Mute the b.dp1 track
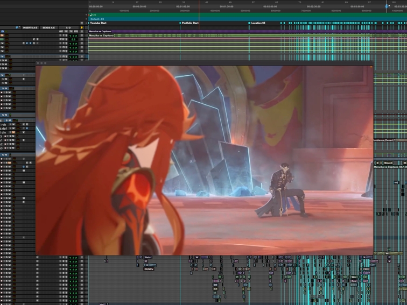Viewport: 407px width, 305px height. tap(13, 129)
